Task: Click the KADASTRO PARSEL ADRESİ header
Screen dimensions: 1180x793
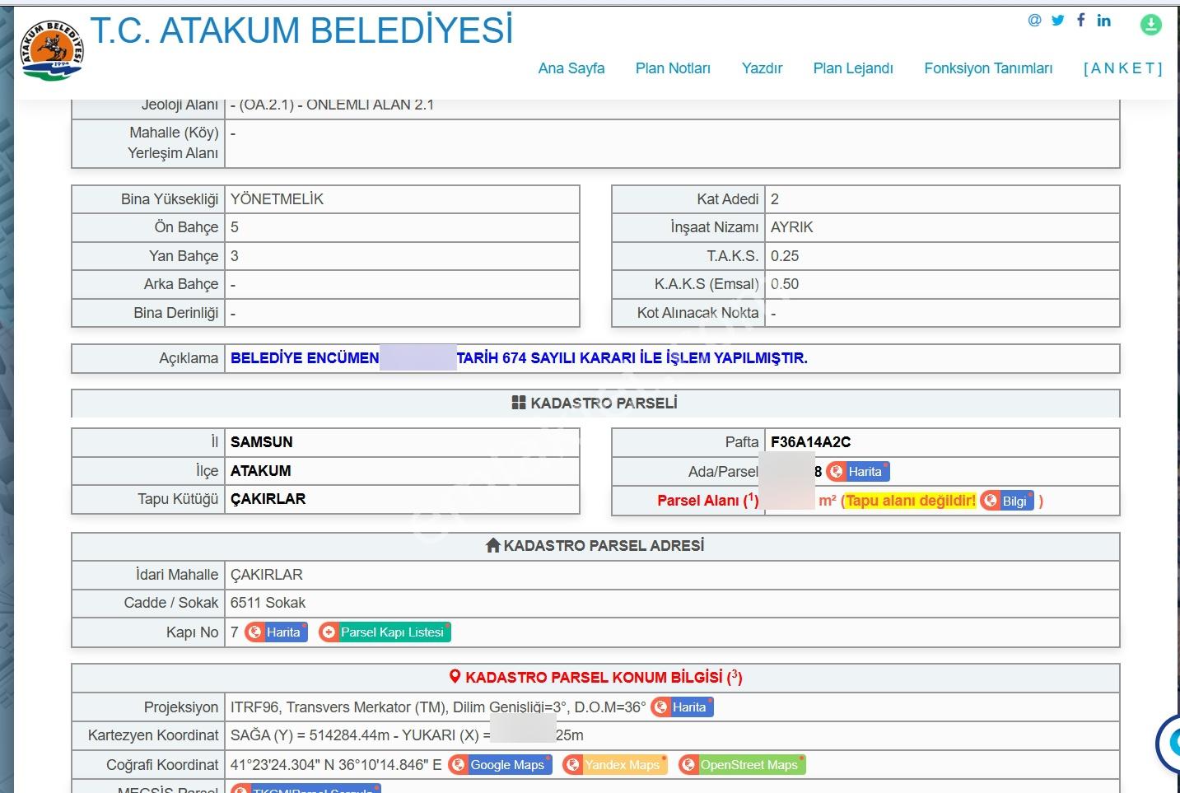Action: click(x=595, y=546)
